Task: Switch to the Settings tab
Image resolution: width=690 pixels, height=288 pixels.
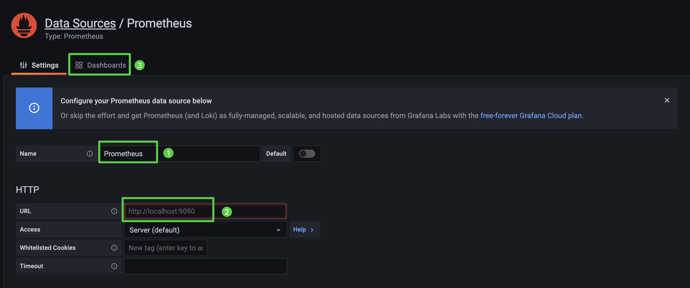Action: (x=39, y=65)
